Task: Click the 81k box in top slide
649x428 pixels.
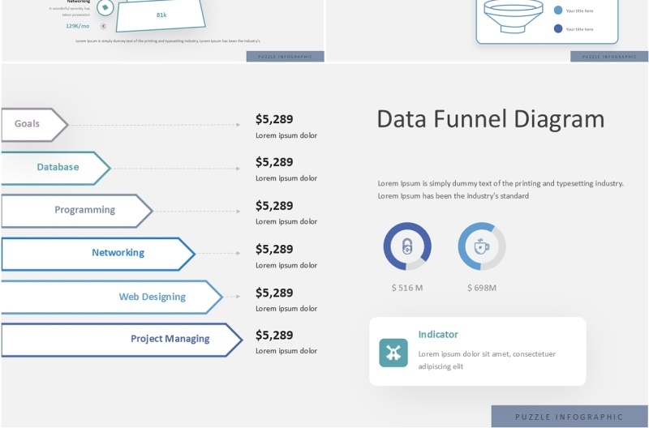Action: [x=161, y=15]
